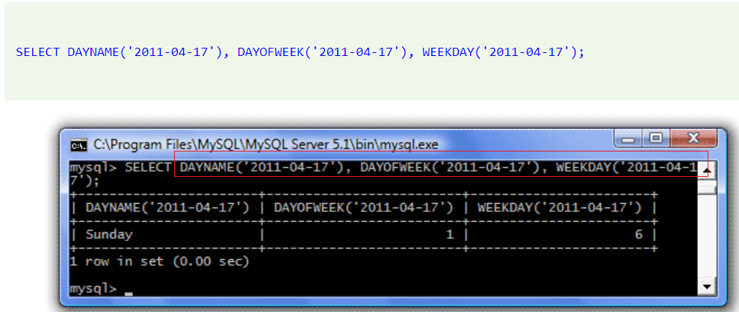The width and height of the screenshot is (739, 312).
Task: Click the DAYNAME('2011-04-17') column header in result table
Action: click(167, 208)
